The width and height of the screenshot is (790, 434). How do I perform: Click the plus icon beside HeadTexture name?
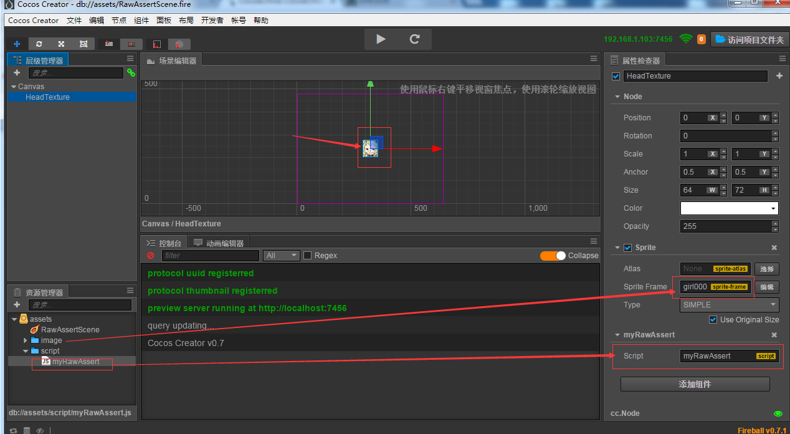(x=779, y=76)
